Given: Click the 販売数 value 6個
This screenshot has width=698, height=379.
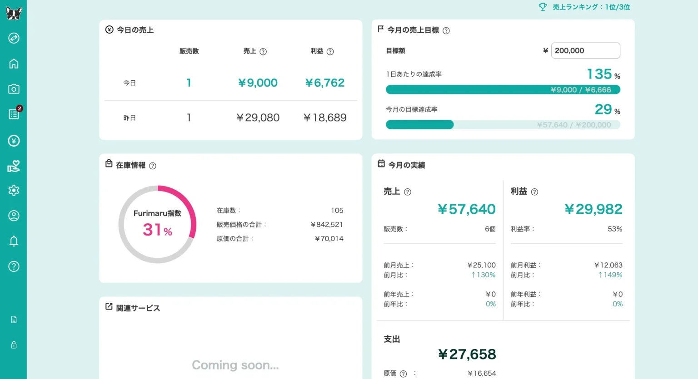Looking at the screenshot, I should point(490,229).
